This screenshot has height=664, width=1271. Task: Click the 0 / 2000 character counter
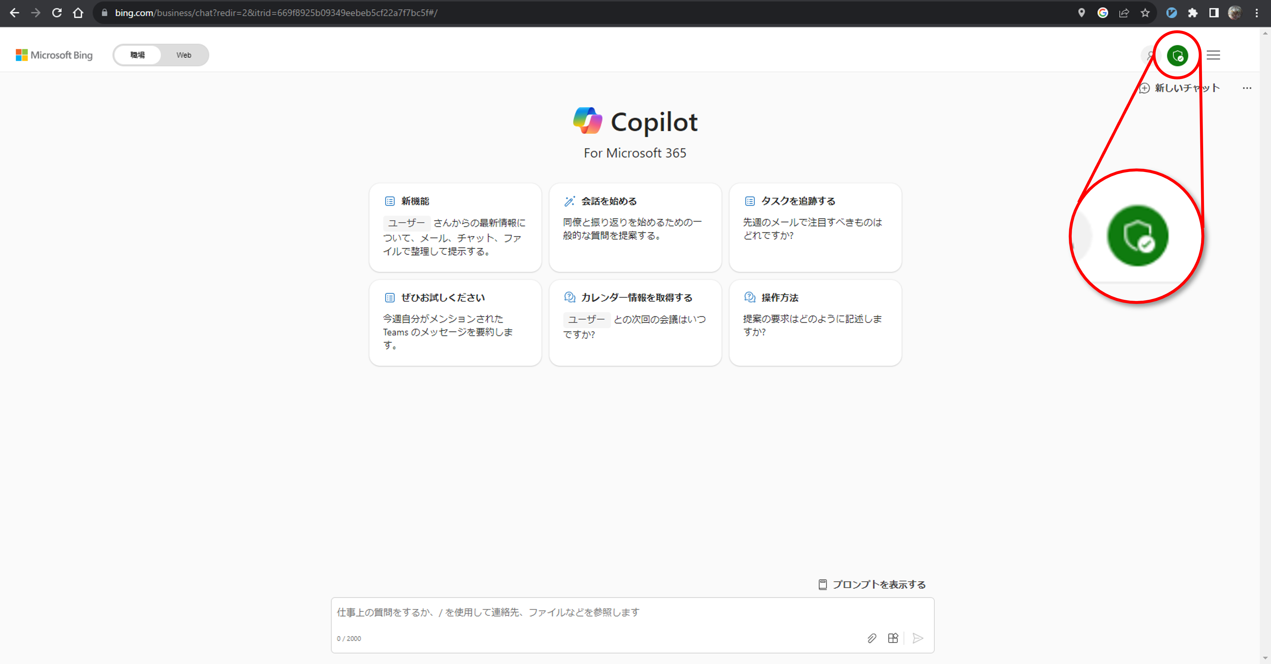(x=349, y=639)
